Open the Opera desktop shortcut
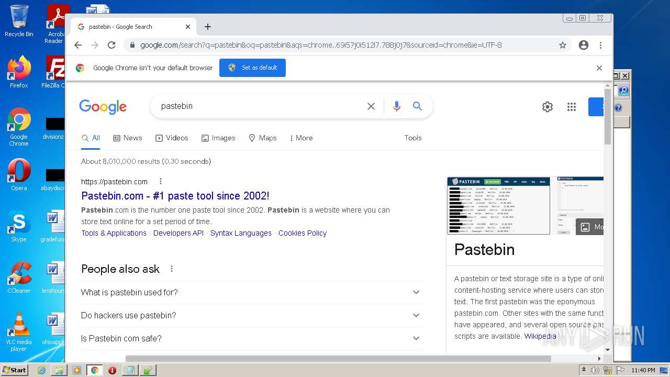Viewport: 670px width, 377px height. 19,174
